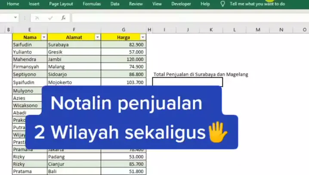Click the cell containing Surabaya
Viewport: 309px width, 175px height.
(x=74, y=44)
